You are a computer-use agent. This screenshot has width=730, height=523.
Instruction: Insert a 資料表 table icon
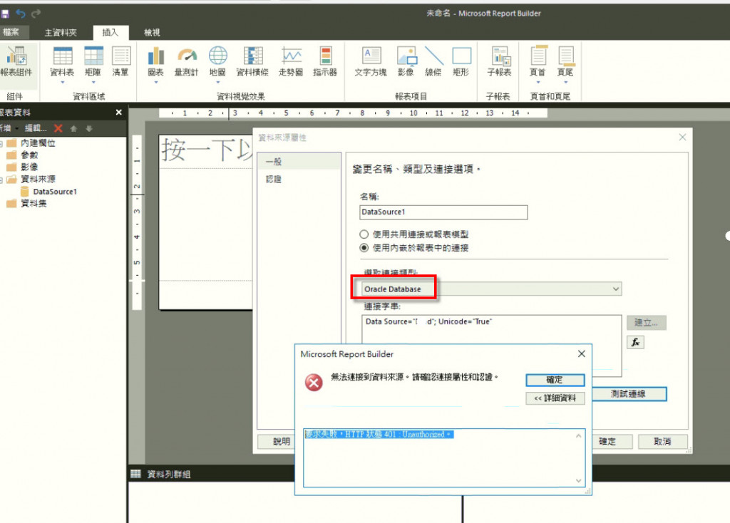[x=63, y=56]
